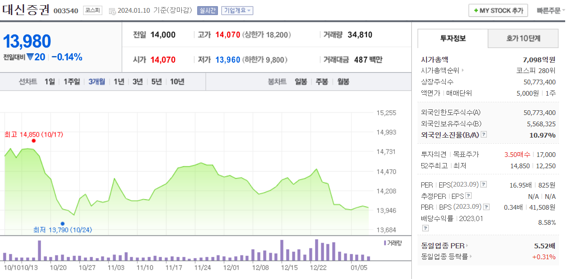
Task: Click the 거래대금 value 487 백만
Action: (368, 60)
